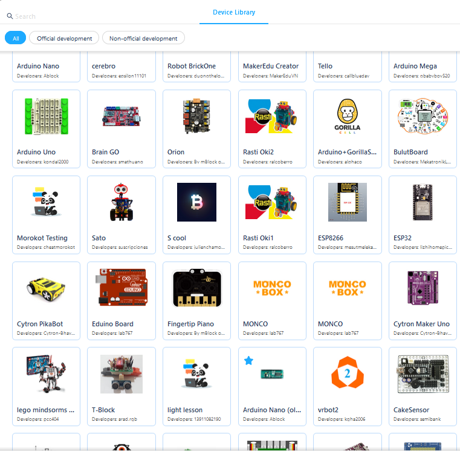Click the Rasti Oki2 title text
Screen dimensions: 460x451
[258, 152]
